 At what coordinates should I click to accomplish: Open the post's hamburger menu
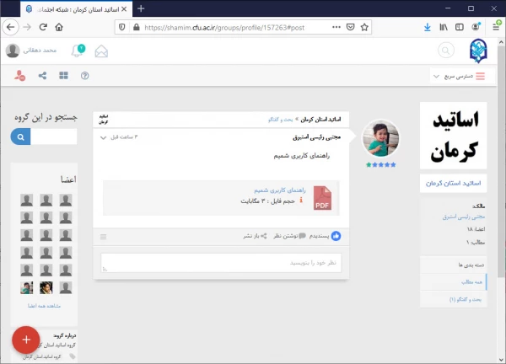coord(104,237)
